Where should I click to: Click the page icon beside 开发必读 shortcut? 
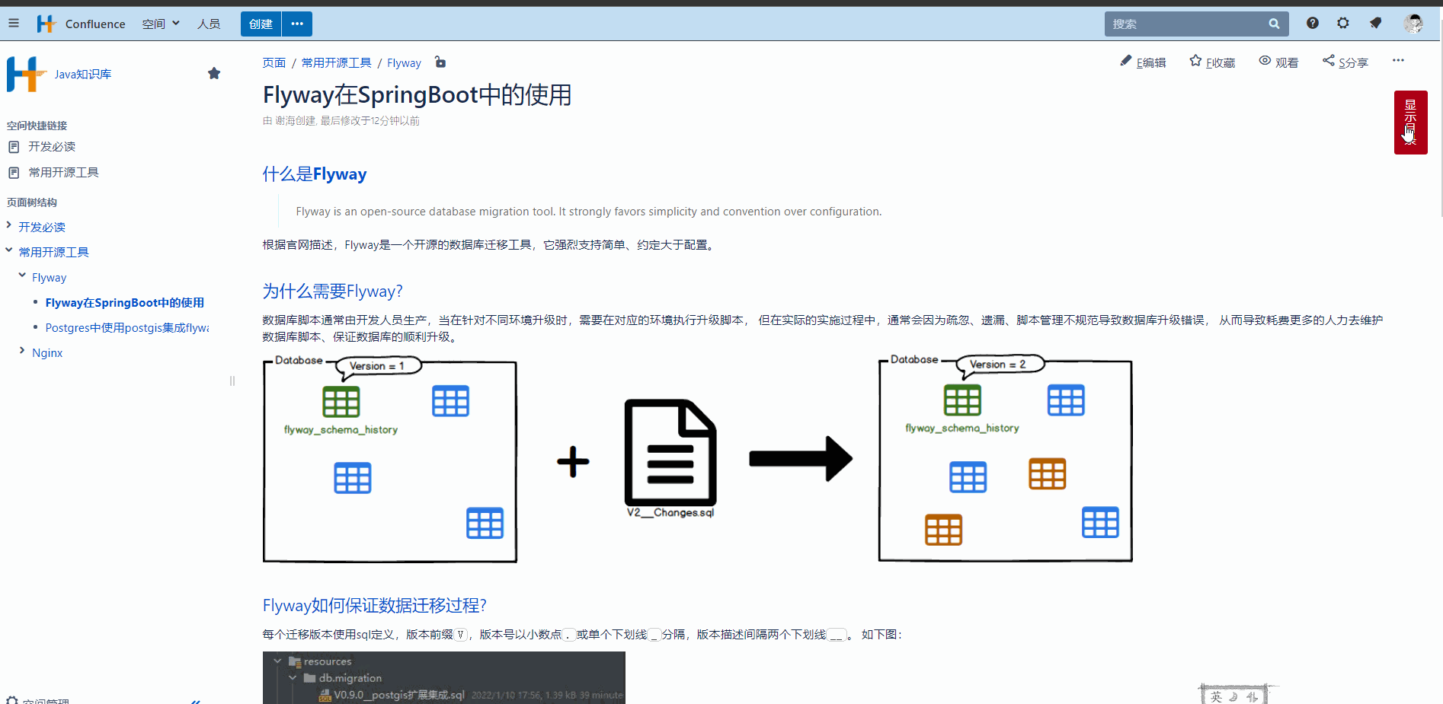(x=14, y=147)
